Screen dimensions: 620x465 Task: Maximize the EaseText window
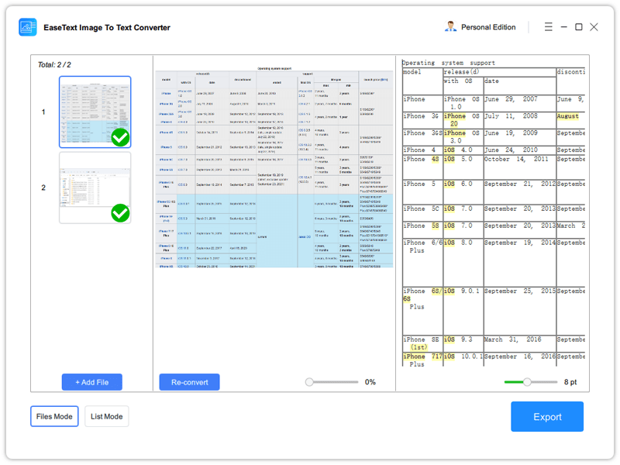pyautogui.click(x=578, y=27)
